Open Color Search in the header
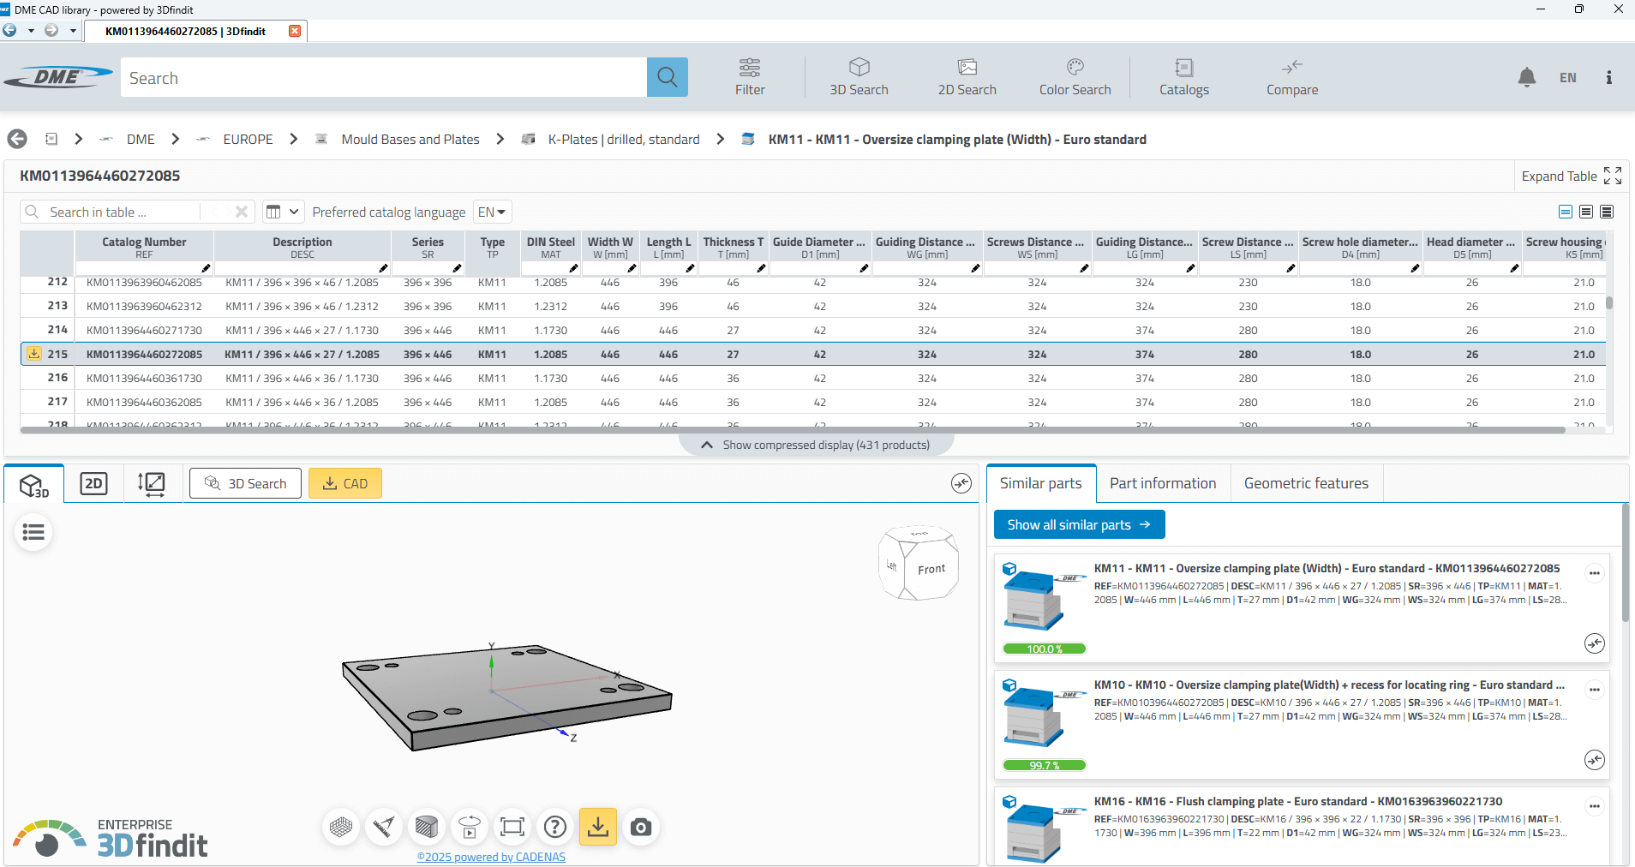 tap(1074, 77)
